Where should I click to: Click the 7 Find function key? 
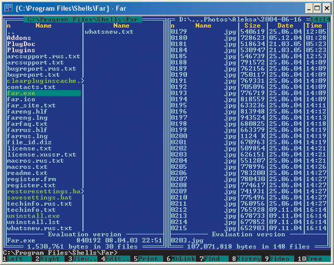tap(214, 259)
